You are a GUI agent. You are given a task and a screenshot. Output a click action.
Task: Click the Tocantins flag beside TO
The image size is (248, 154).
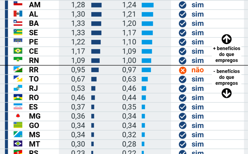point(18,78)
